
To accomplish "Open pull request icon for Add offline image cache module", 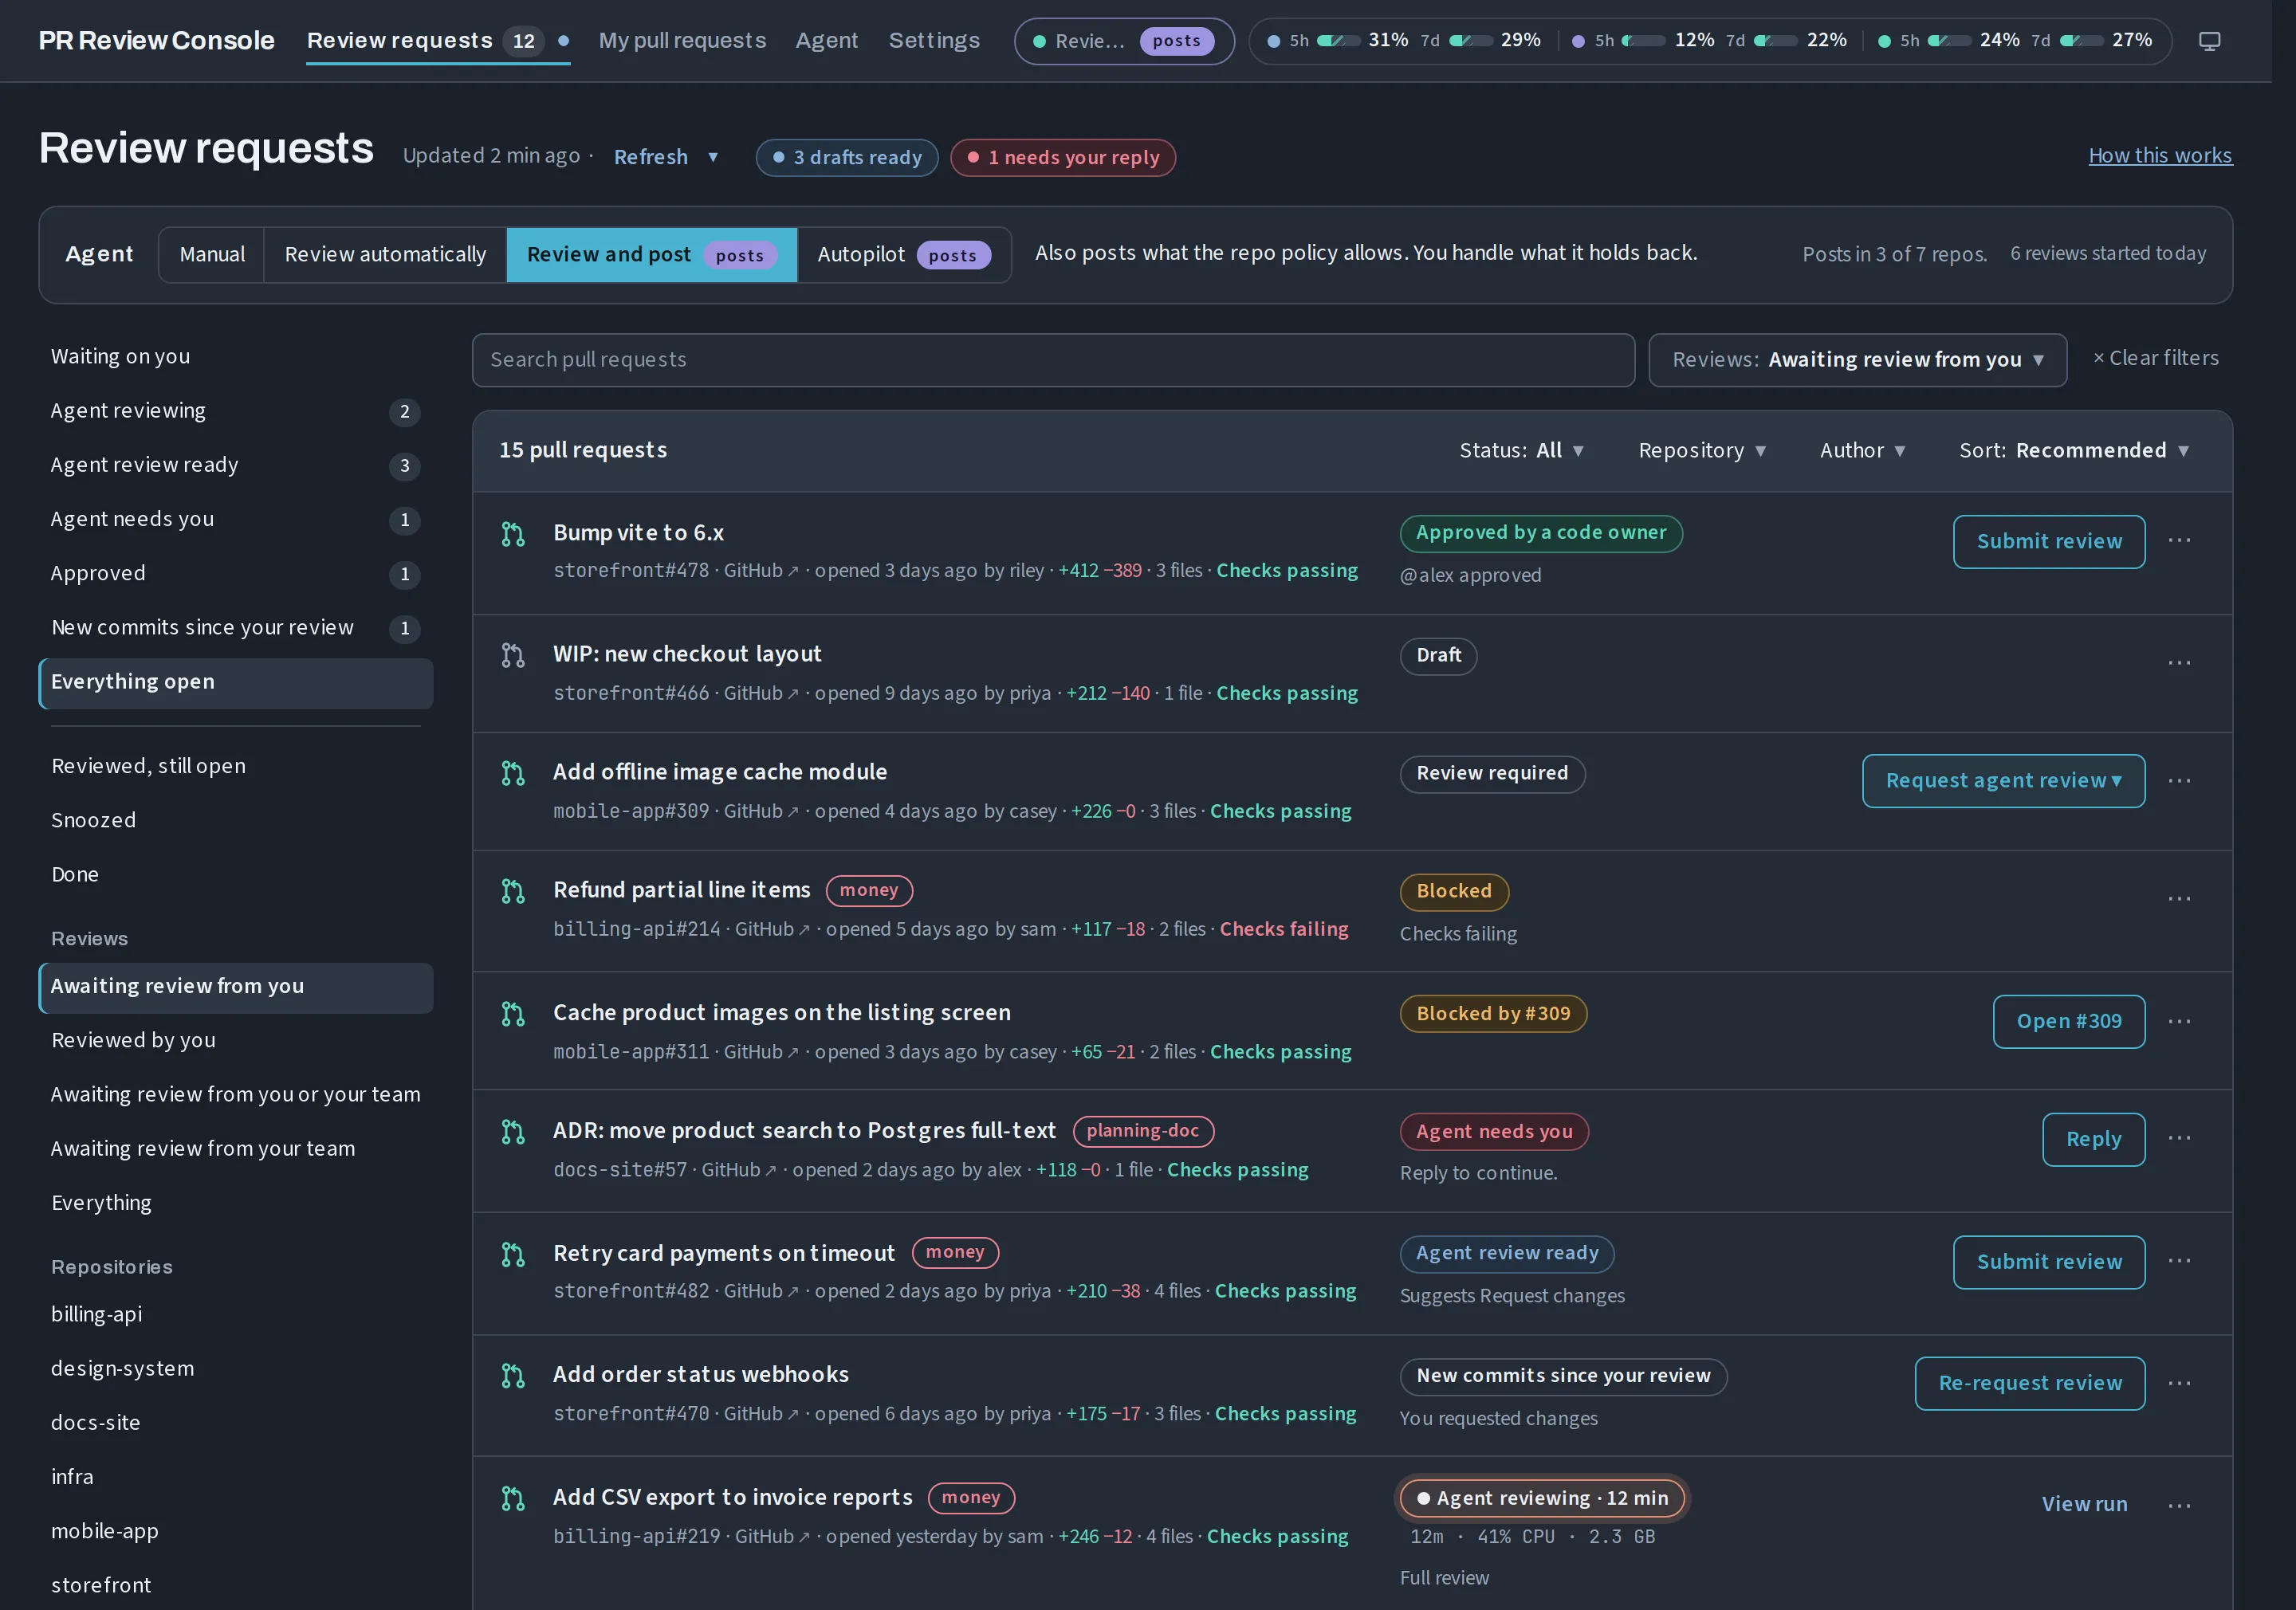I will coord(513,773).
